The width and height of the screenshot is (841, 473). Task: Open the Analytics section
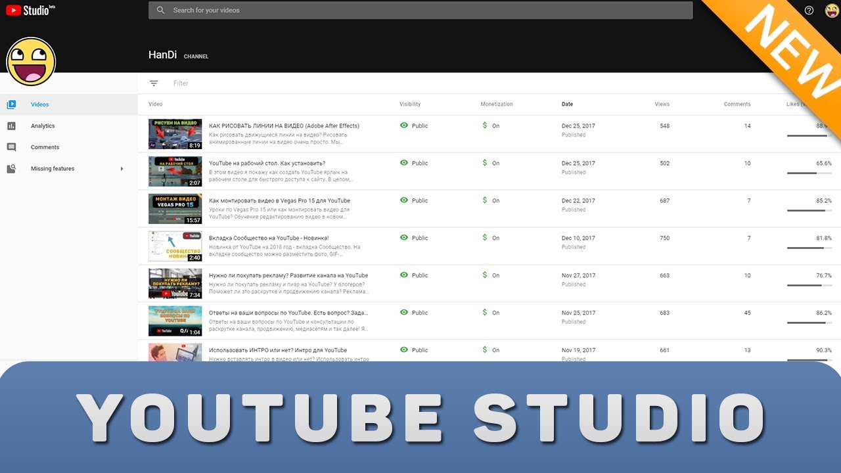click(x=68, y=126)
